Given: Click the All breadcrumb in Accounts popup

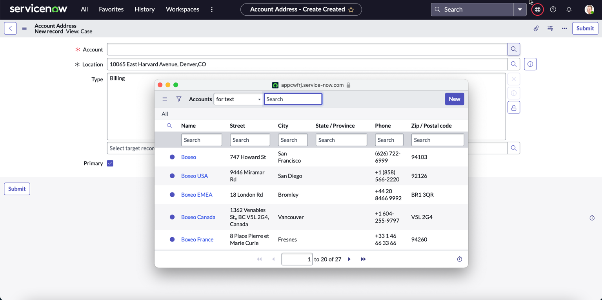Looking at the screenshot, I should (165, 114).
